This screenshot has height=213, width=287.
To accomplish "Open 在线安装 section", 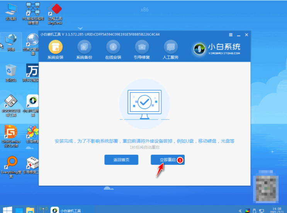I will pyautogui.click(x=113, y=50).
